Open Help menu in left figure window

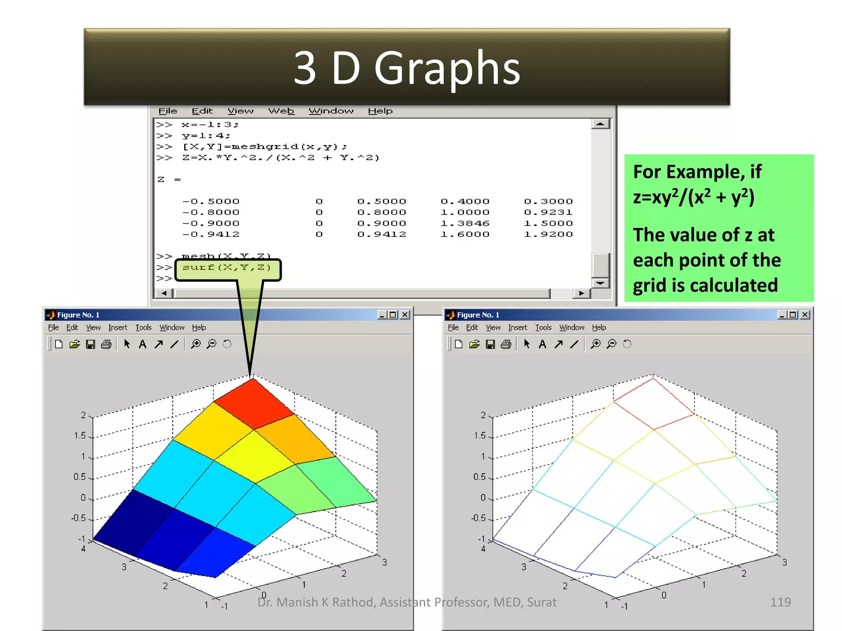[199, 327]
